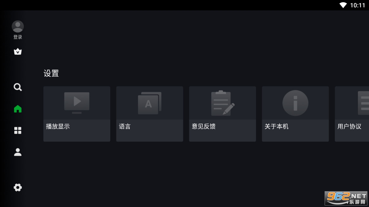Image resolution: width=369 pixels, height=207 pixels.
Task: Open the person account icon in sidebar
Action: pos(18,152)
